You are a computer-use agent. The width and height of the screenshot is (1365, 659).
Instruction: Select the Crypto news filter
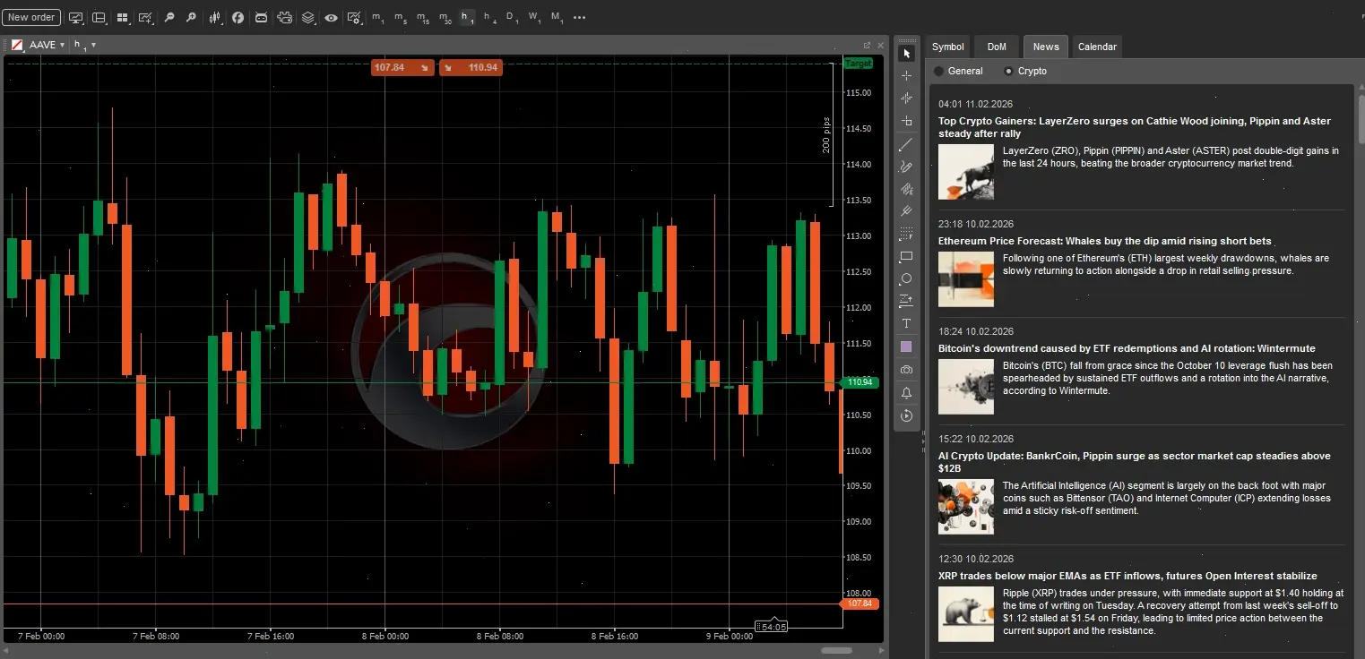tap(1027, 71)
